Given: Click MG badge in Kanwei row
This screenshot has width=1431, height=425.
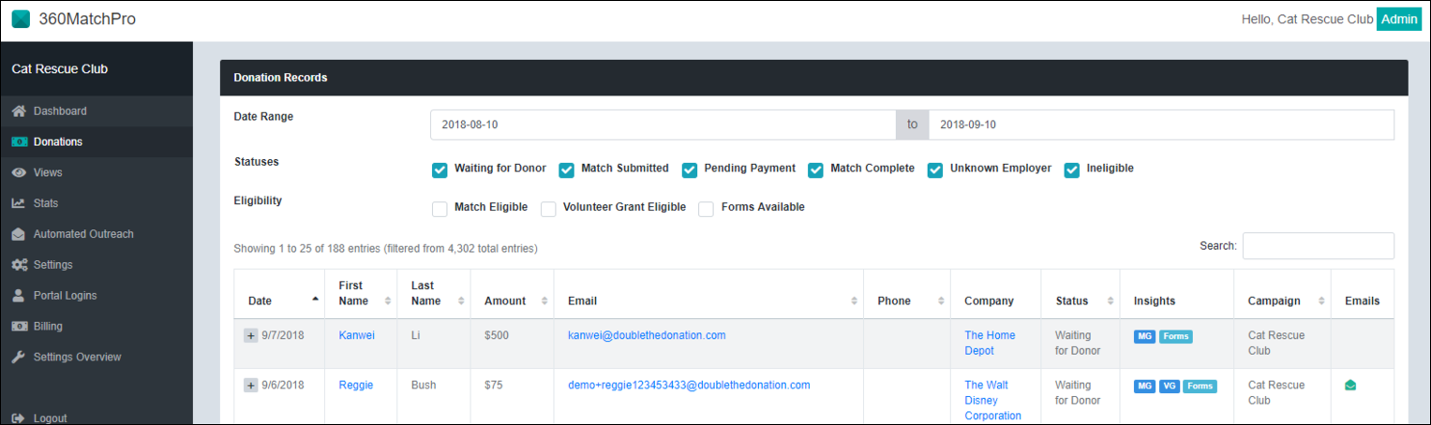Looking at the screenshot, I should click(1144, 336).
